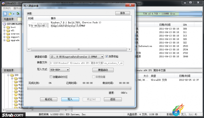Click the message list horizontal scrollbar

click(x=79, y=50)
